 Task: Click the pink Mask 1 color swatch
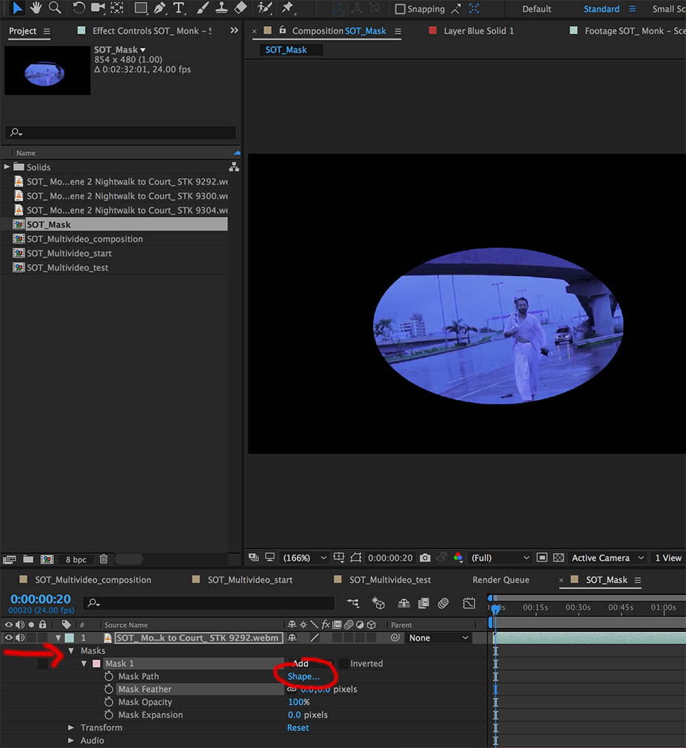tap(96, 664)
